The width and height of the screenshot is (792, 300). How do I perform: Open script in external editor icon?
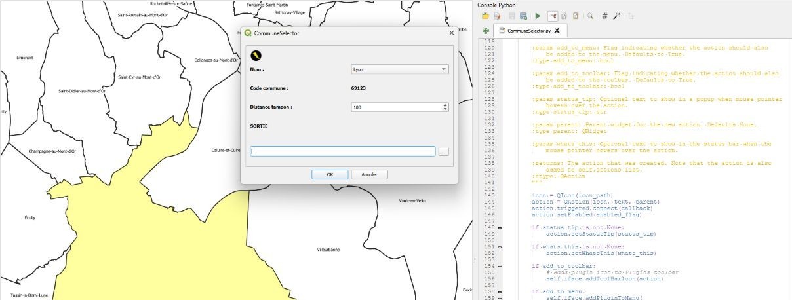498,16
